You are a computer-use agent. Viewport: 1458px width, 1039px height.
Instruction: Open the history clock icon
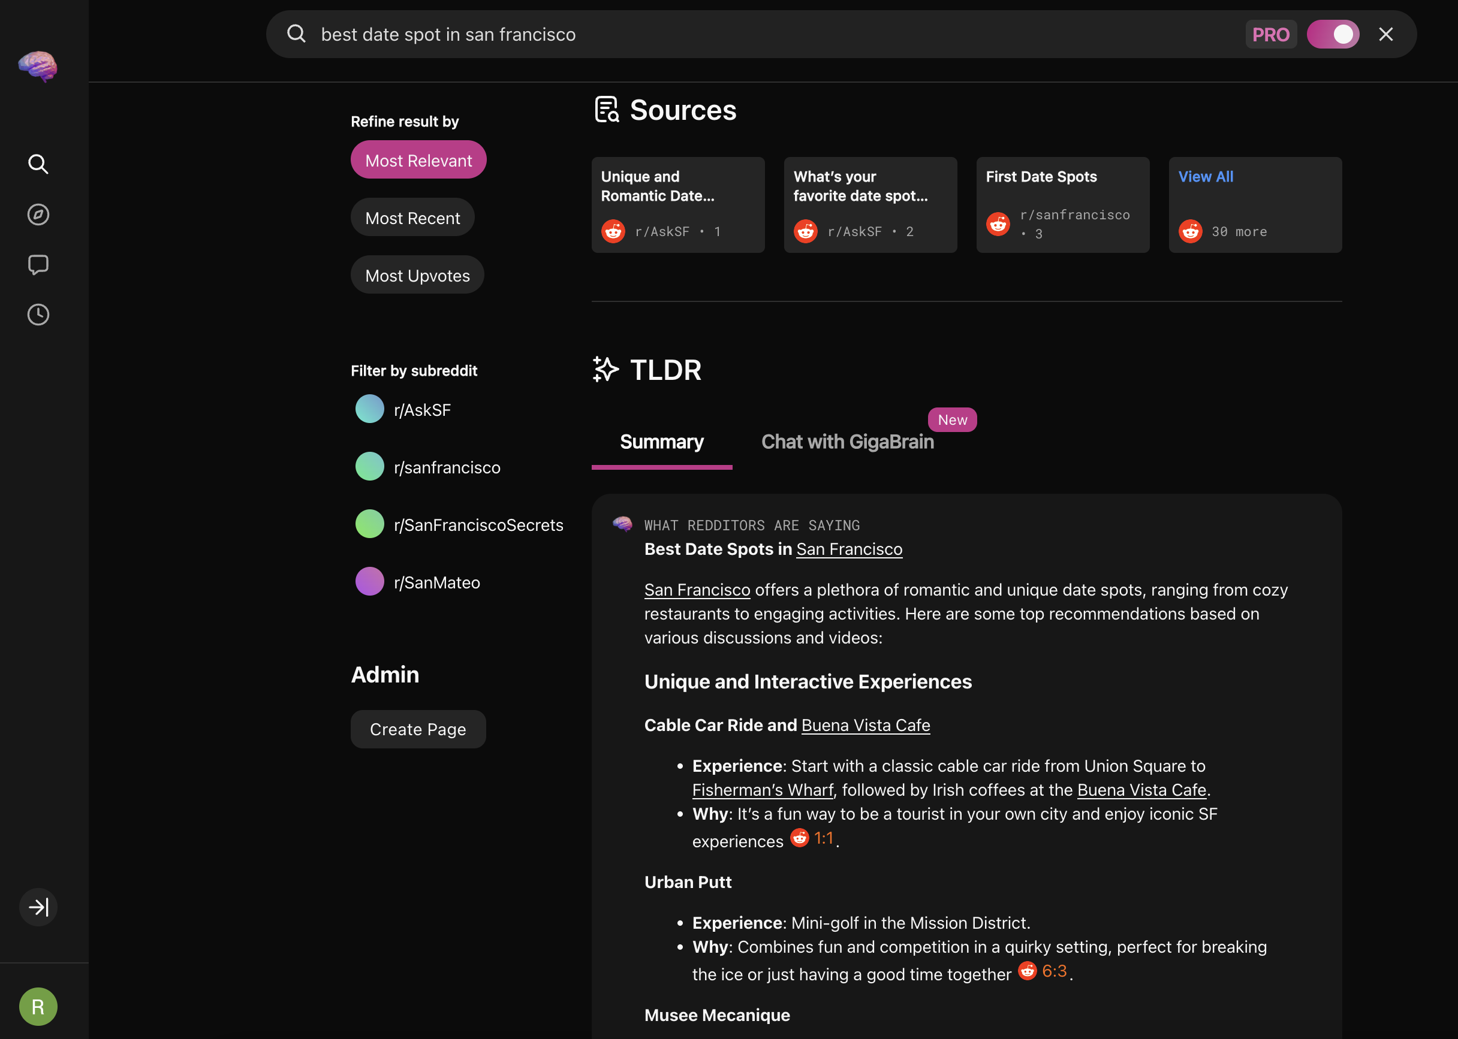click(38, 314)
